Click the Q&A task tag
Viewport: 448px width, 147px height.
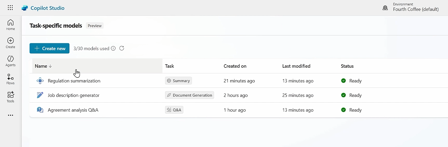click(x=174, y=110)
